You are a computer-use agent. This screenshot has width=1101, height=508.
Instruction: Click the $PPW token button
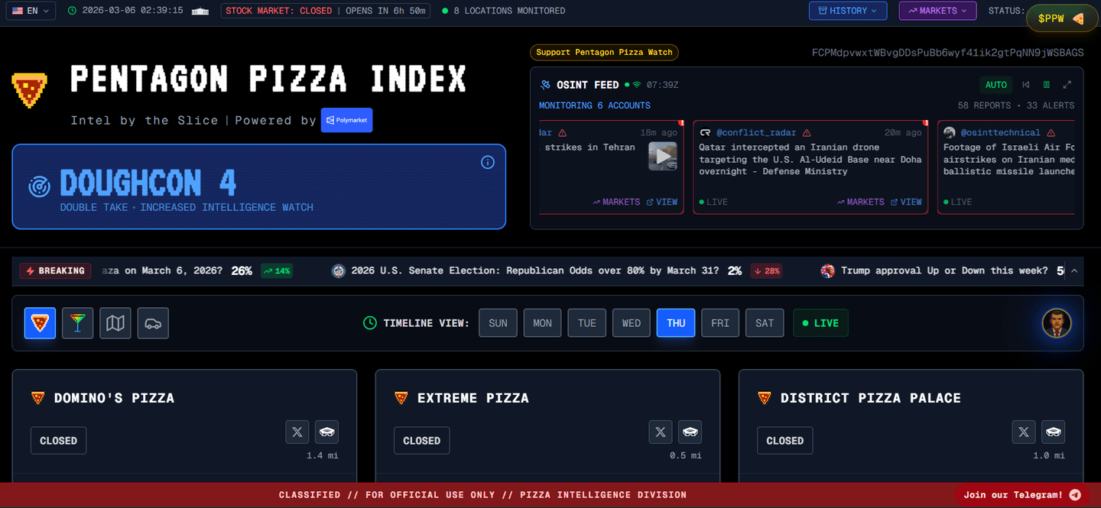click(x=1061, y=18)
